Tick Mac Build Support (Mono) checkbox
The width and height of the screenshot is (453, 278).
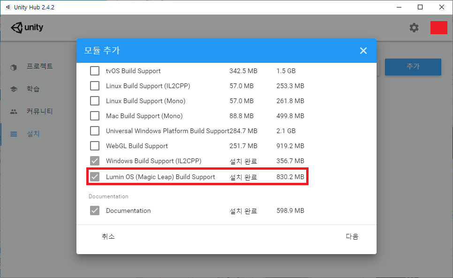coord(95,116)
